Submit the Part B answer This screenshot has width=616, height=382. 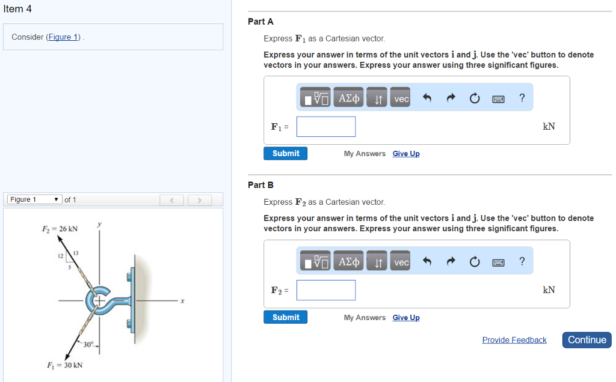click(x=286, y=317)
